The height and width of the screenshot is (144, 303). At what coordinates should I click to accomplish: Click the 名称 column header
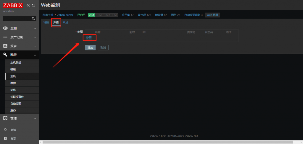point(98,32)
